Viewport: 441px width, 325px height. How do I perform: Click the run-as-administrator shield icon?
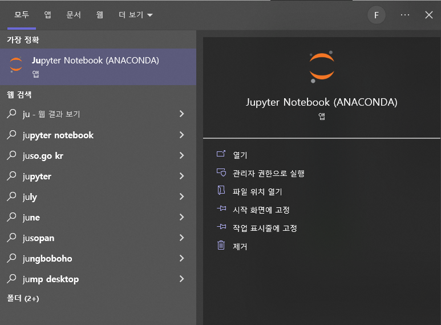[221, 172]
